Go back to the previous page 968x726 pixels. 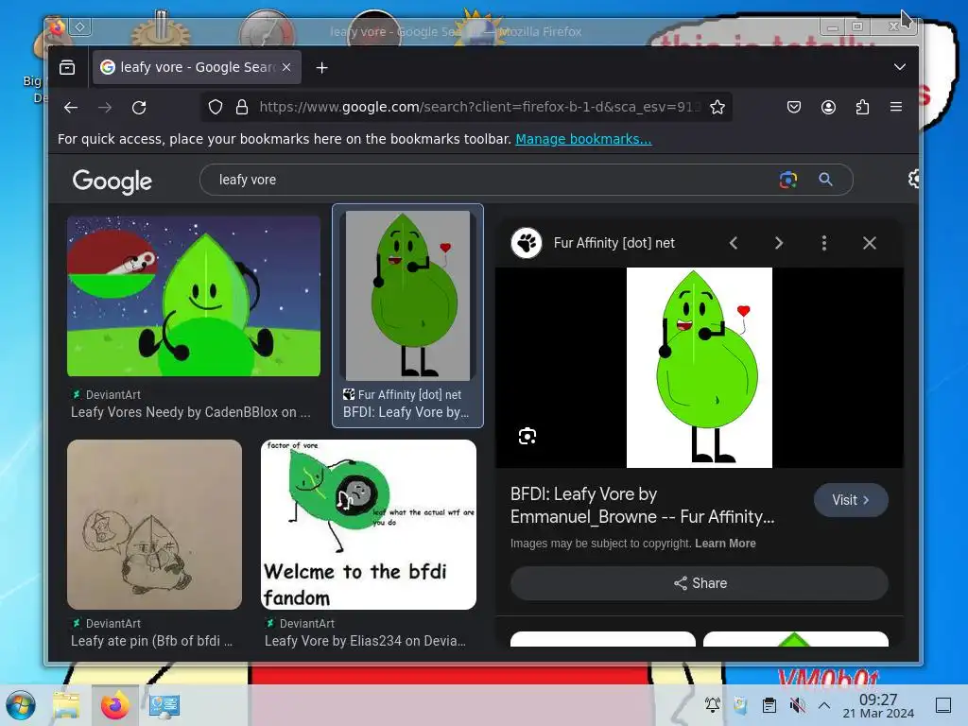71,108
